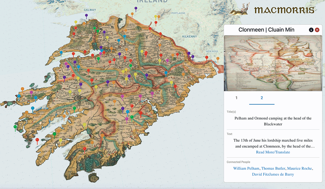Open the info icon in Clonmeen panel
Viewport: 325px width, 189px height.
coord(311,30)
